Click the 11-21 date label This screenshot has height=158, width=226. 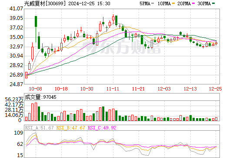[138, 89]
